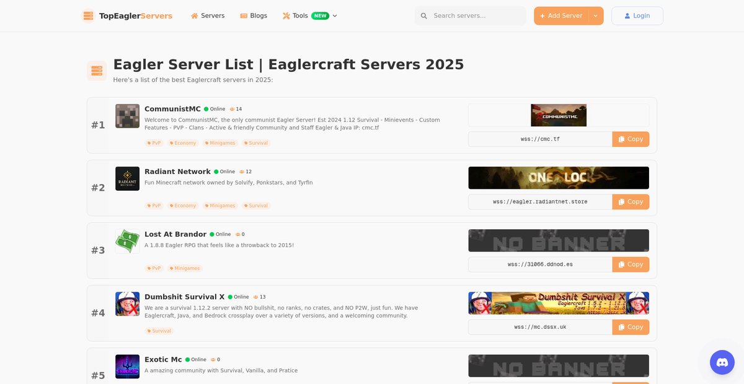
Task: Select the Survival tag on CommunistMC
Action: (x=256, y=143)
